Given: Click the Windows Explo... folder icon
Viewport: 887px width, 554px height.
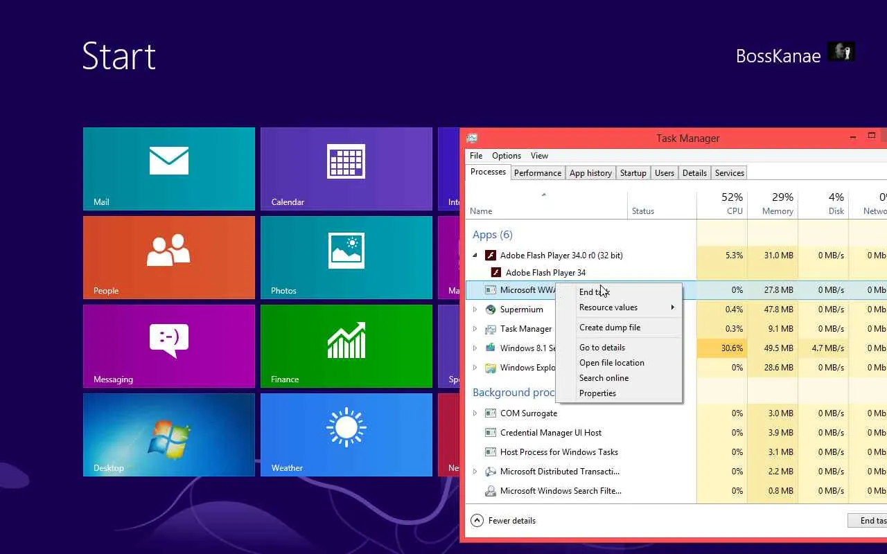Looking at the screenshot, I should [x=491, y=368].
